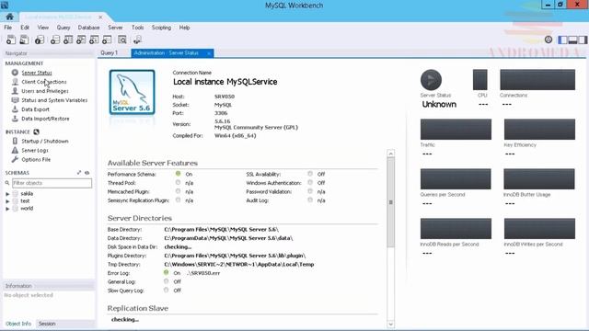Image resolution: width=589 pixels, height=331 pixels.
Task: Open the Query menu
Action: [x=64, y=28]
